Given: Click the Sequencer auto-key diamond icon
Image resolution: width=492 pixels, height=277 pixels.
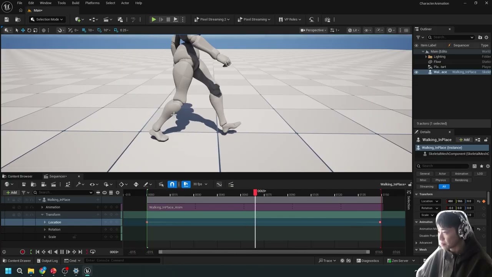Looking at the screenshot, I should (136, 184).
